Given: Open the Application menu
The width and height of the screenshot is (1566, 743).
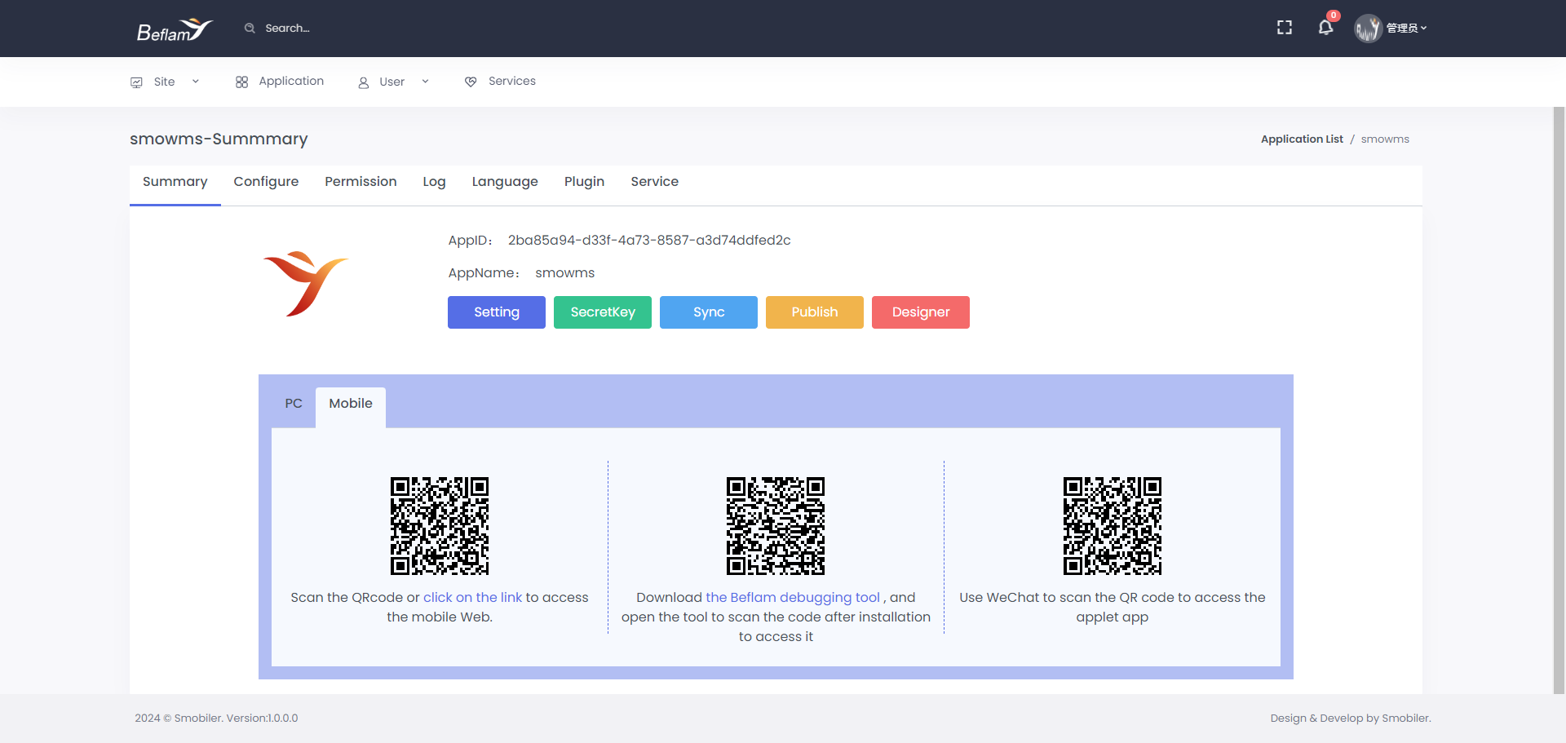Looking at the screenshot, I should click(291, 81).
